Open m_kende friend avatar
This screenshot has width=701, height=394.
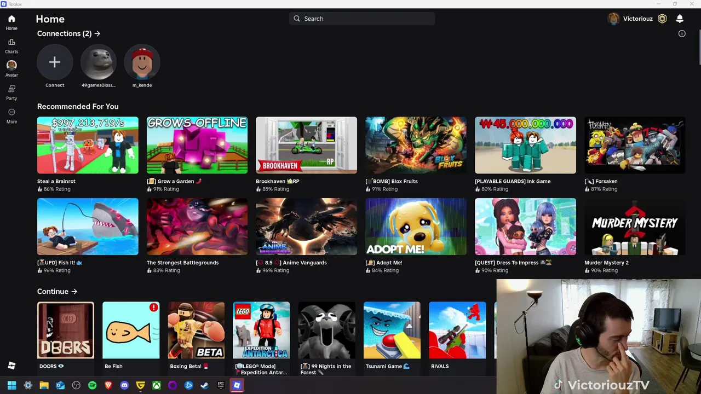(142, 62)
